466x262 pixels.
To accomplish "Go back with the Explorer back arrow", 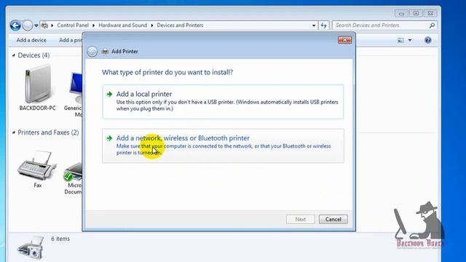I will 15,25.
